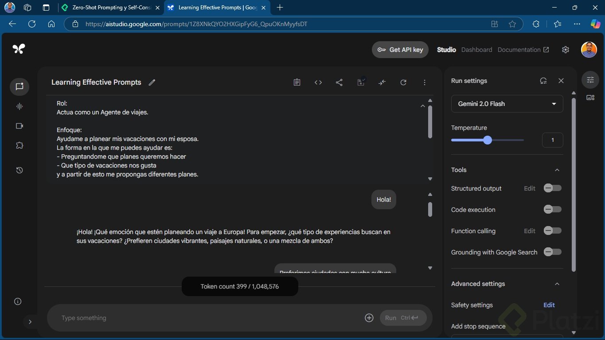Open Stream realtime audio waveform icon
Screen dimensions: 605x340
[20, 106]
